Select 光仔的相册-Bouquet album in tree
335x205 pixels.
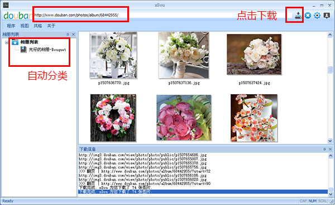[x=47, y=50]
